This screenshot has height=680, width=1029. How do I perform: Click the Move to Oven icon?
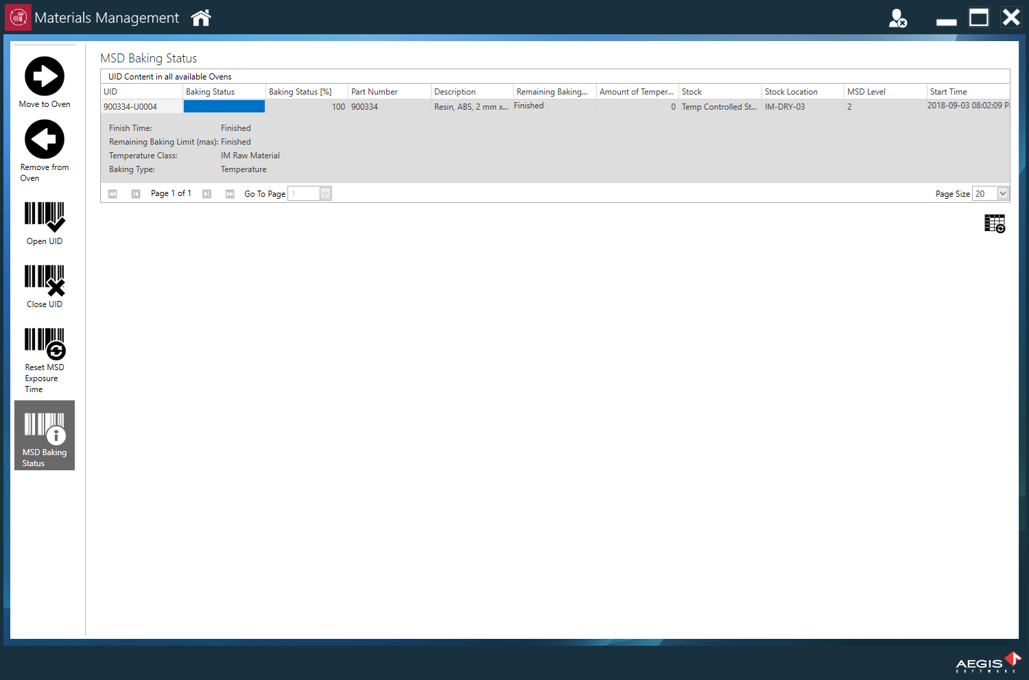(x=45, y=76)
